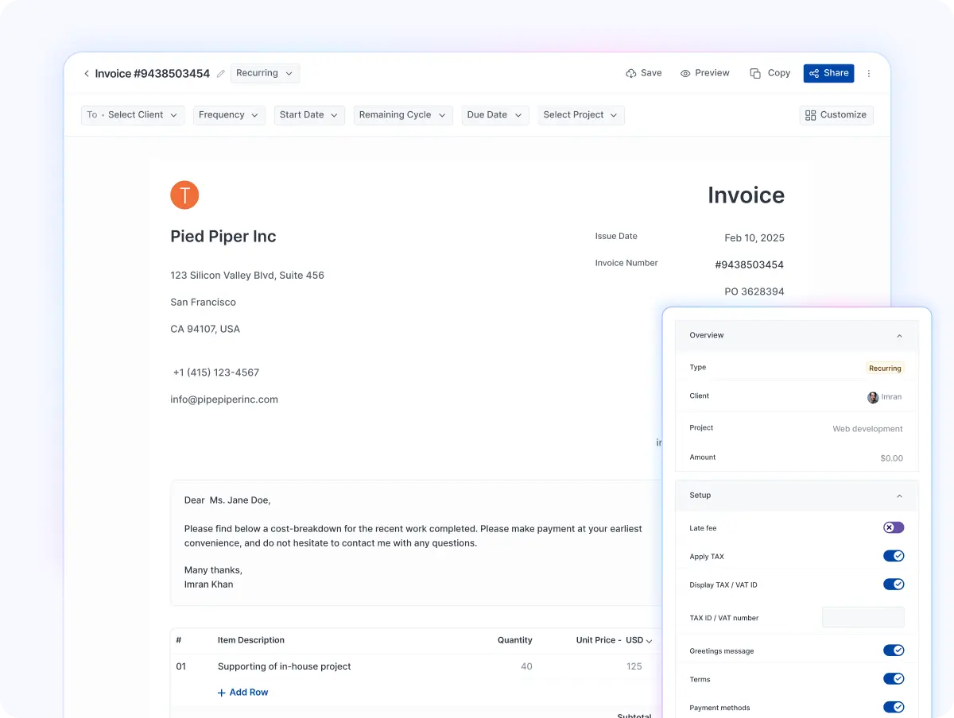
Task: Click the Preview button
Action: point(704,73)
